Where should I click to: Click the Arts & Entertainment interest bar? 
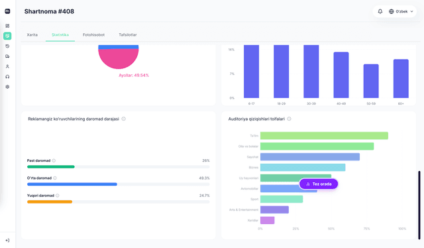[274, 210]
